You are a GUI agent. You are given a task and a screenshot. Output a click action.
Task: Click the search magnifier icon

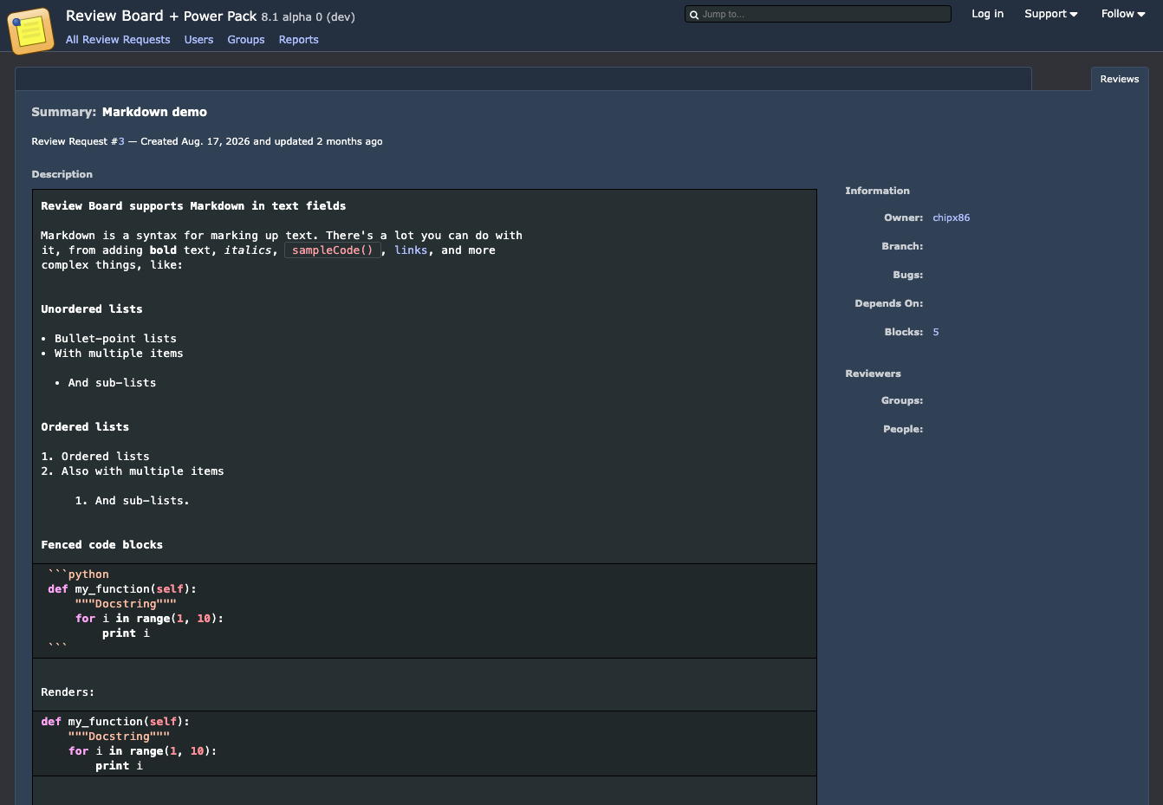click(x=694, y=15)
